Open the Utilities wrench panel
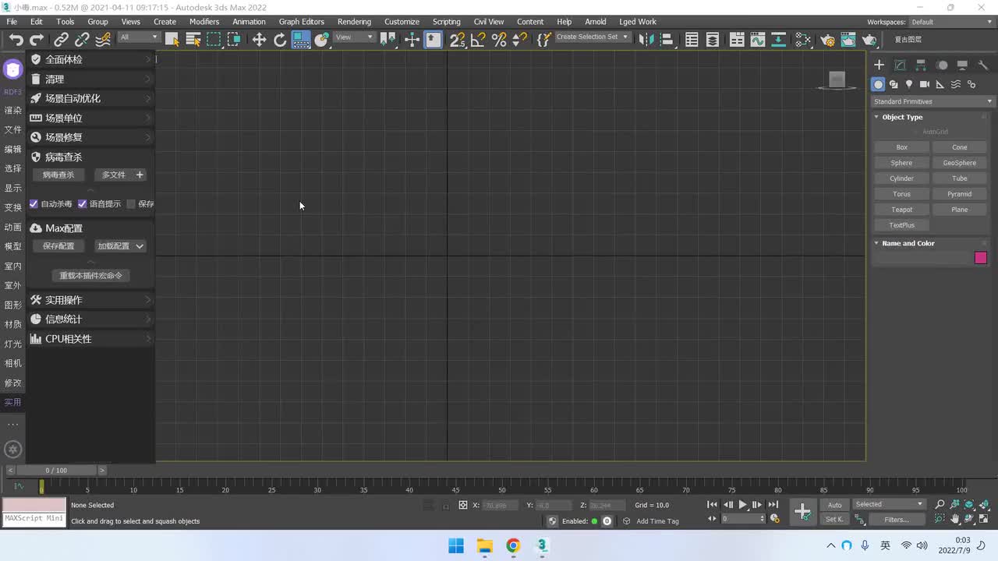998x561 pixels. [983, 65]
